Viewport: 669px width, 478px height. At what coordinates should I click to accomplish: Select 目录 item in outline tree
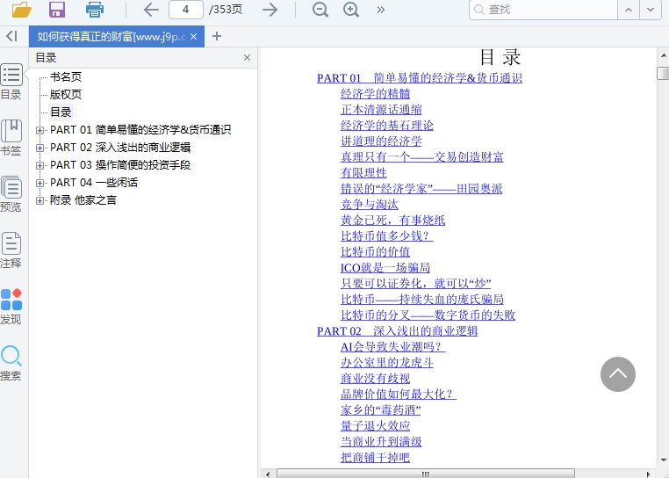pos(61,112)
